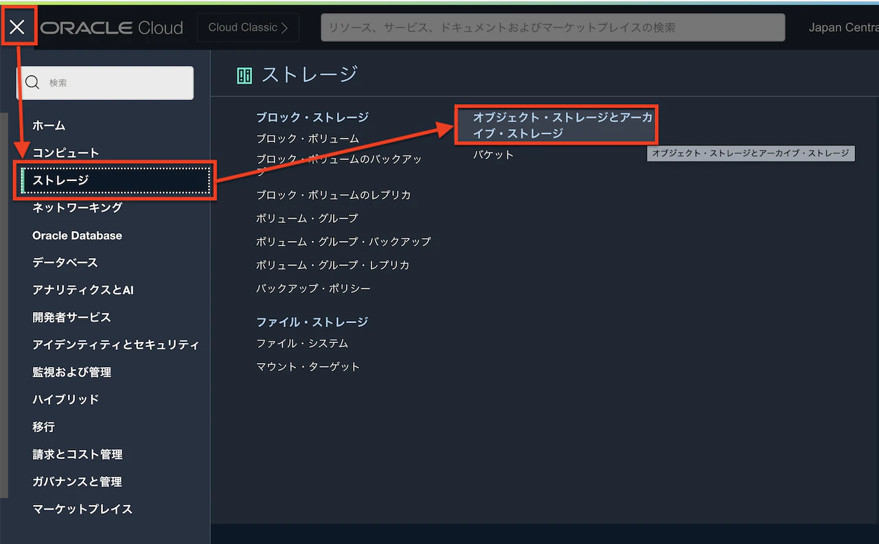Select コンピュート in the navigation menu
This screenshot has width=879, height=544.
coord(66,153)
